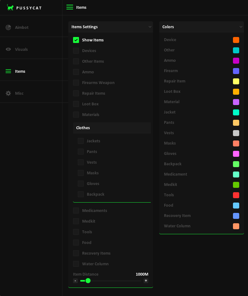Image resolution: width=248 pixels, height=296 pixels.
Task: Collapse the Colors panel chevron
Action: [241, 27]
